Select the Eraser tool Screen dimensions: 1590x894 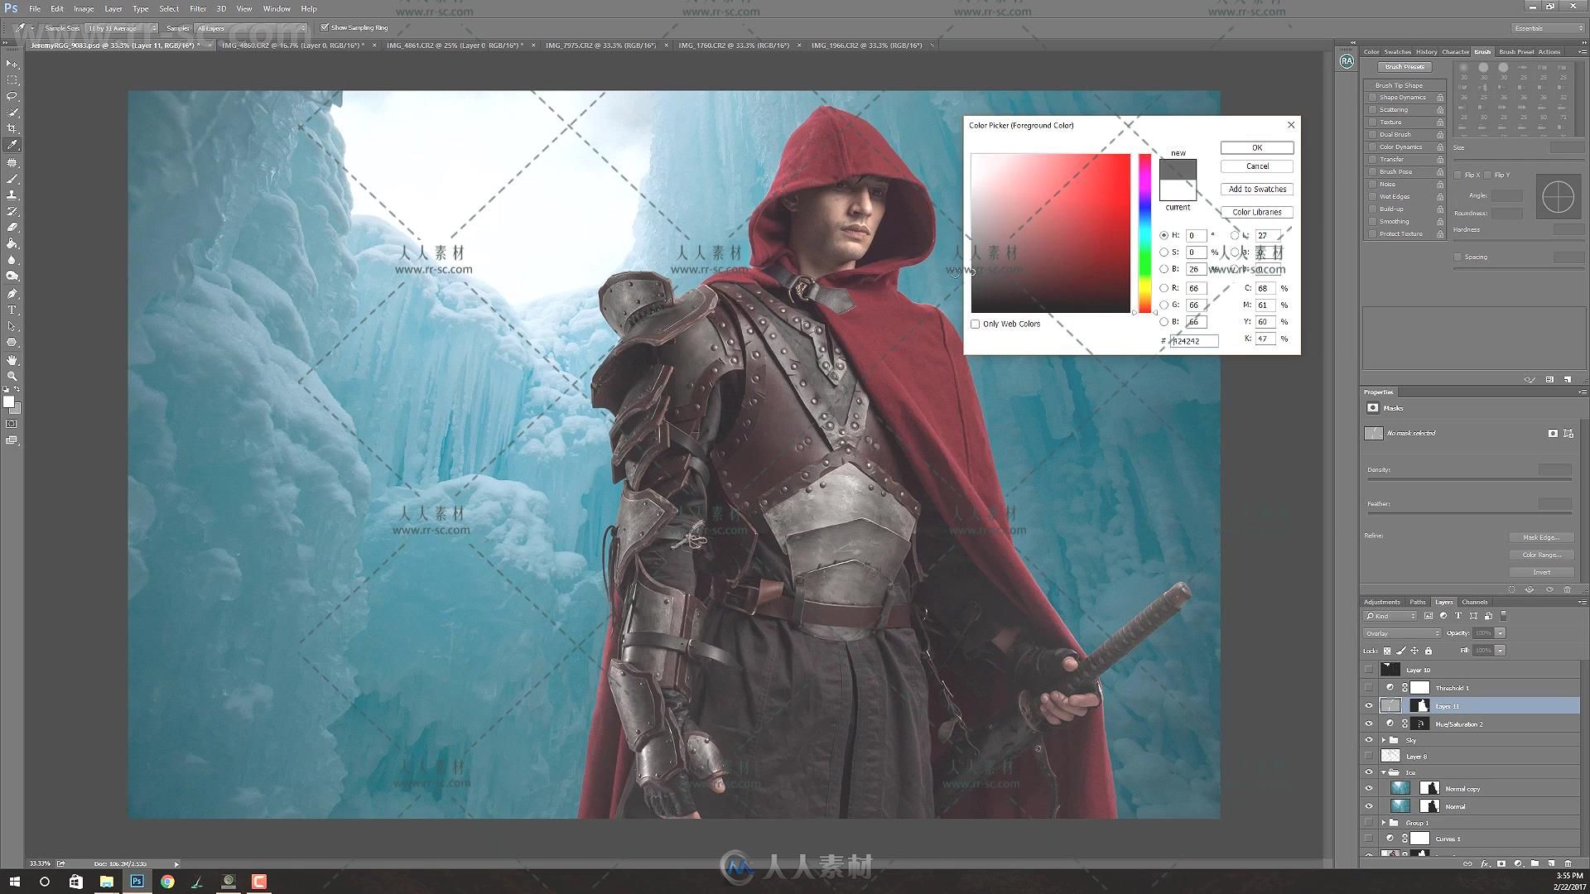(12, 227)
